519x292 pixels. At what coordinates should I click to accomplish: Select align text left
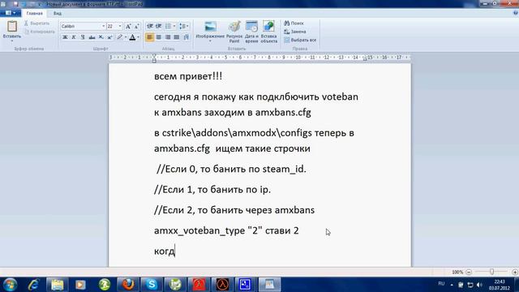(x=149, y=37)
